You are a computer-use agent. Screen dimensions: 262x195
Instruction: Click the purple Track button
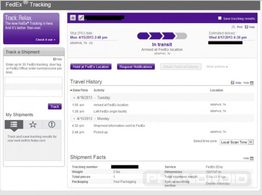tap(55, 106)
